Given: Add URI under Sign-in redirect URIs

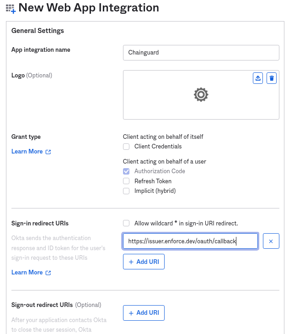Looking at the screenshot, I should (x=144, y=262).
